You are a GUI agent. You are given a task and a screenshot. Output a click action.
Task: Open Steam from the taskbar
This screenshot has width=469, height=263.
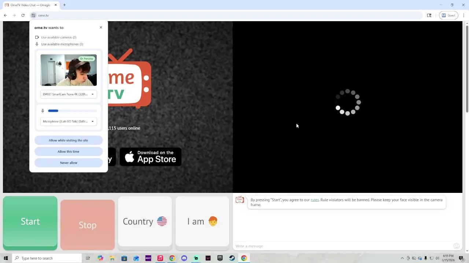coord(232,258)
